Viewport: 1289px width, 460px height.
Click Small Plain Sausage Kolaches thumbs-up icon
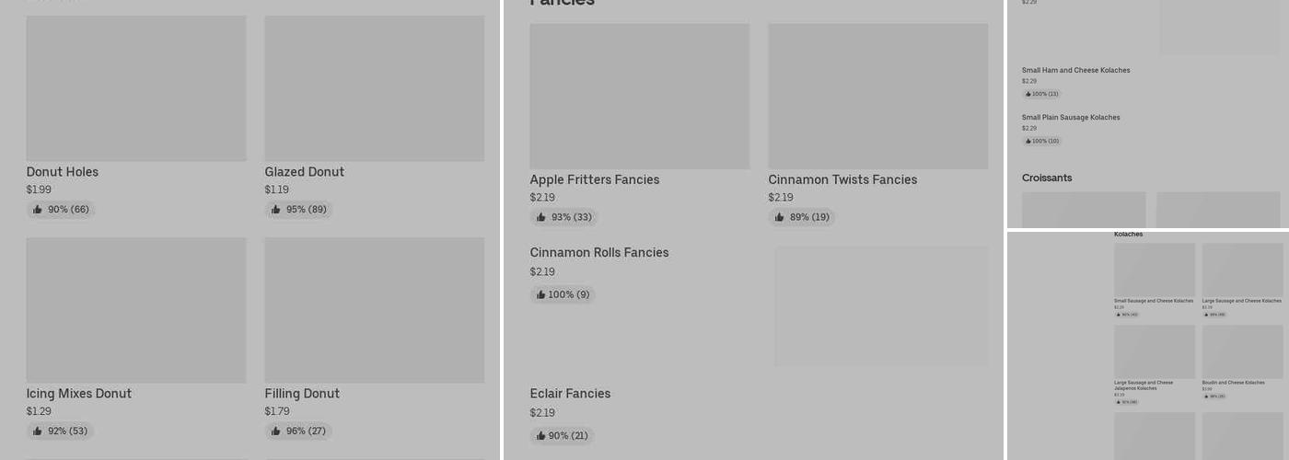pyautogui.click(x=1028, y=142)
